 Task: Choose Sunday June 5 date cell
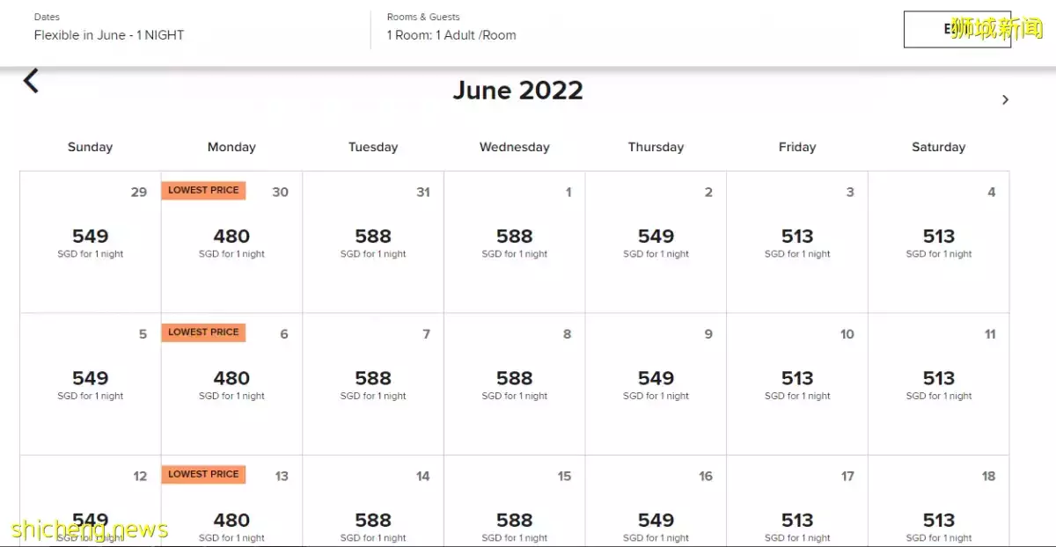tap(90, 384)
